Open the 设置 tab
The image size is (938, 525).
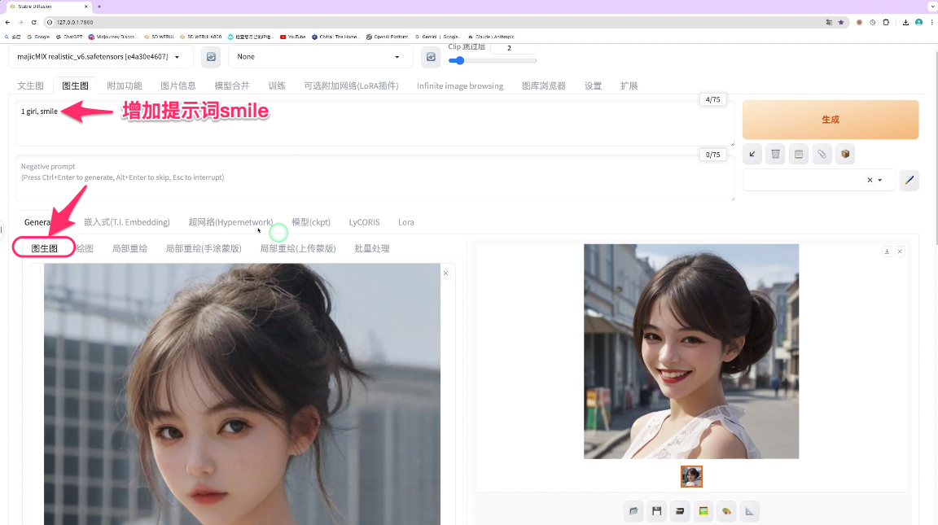point(593,85)
